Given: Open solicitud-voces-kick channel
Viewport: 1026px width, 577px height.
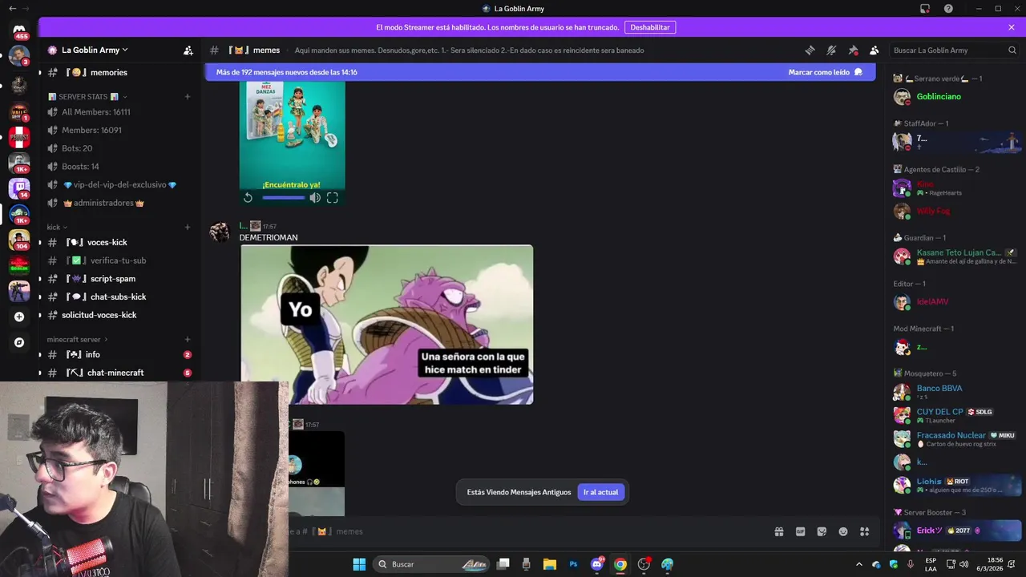Looking at the screenshot, I should click(x=119, y=315).
